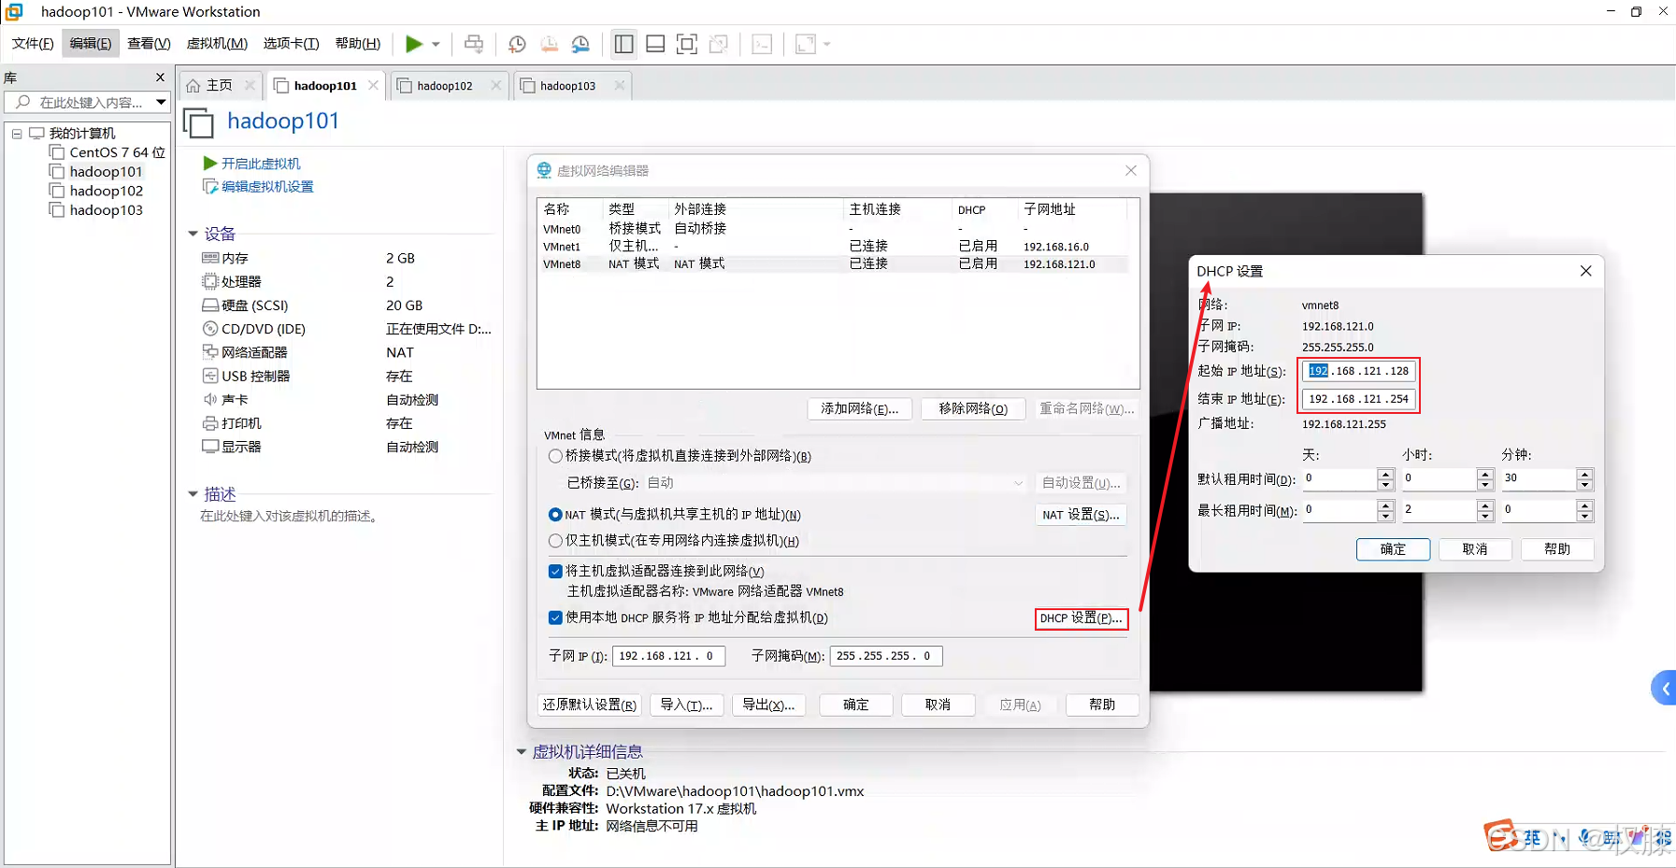This screenshot has width=1676, height=868.
Task: Click the unity mode toolbar icon
Action: [719, 44]
